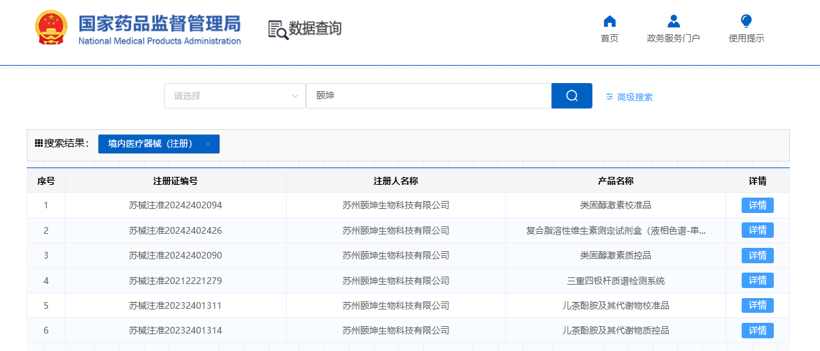820x351 pixels.
Task: View 详情 for 儿茶酚胺及其代谢物质控品
Action: 757,330
